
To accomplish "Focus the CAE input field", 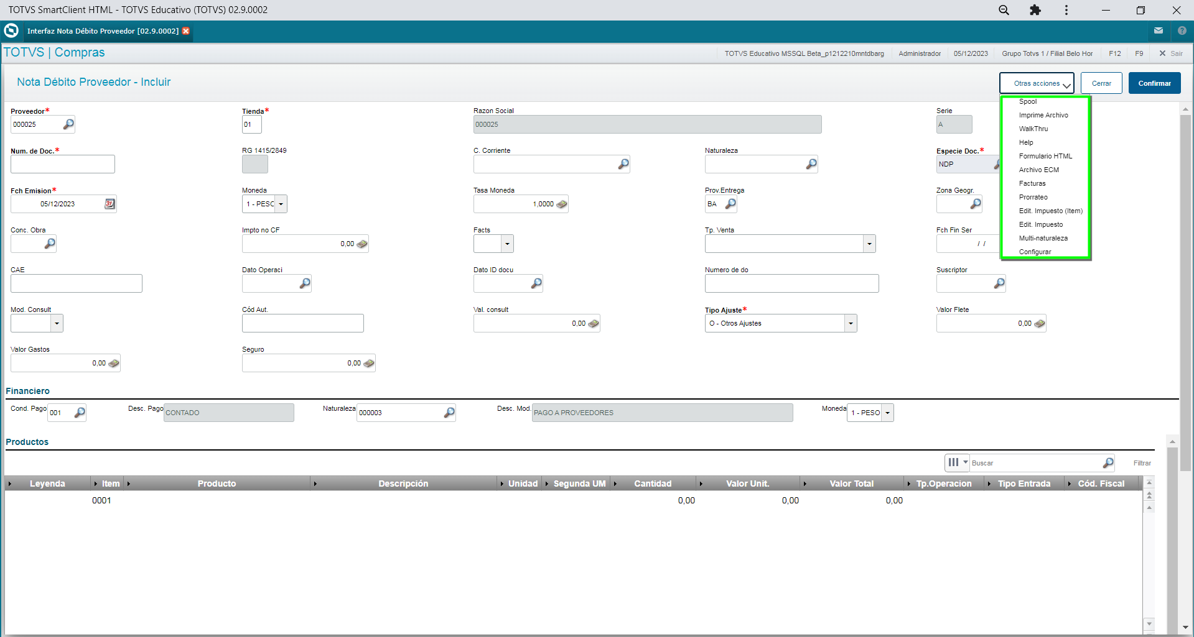I will pyautogui.click(x=77, y=283).
